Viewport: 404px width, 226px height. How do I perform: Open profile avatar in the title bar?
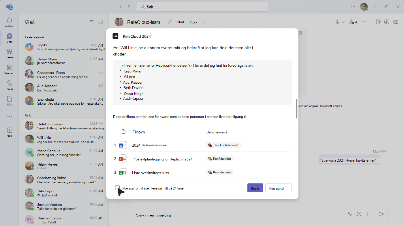click(x=364, y=7)
